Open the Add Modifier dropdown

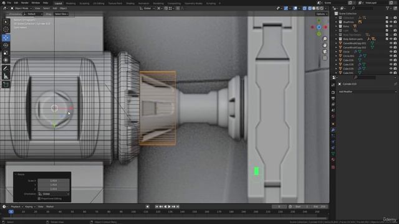(x=367, y=91)
